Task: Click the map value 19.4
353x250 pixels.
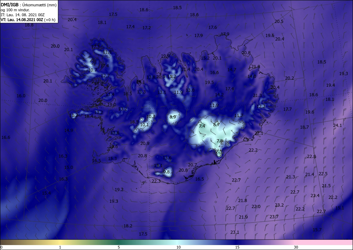Action: coord(330,85)
